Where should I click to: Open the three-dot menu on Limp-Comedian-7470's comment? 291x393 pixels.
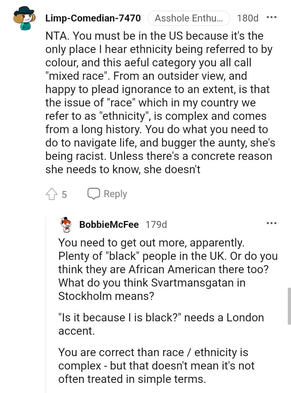(272, 17)
